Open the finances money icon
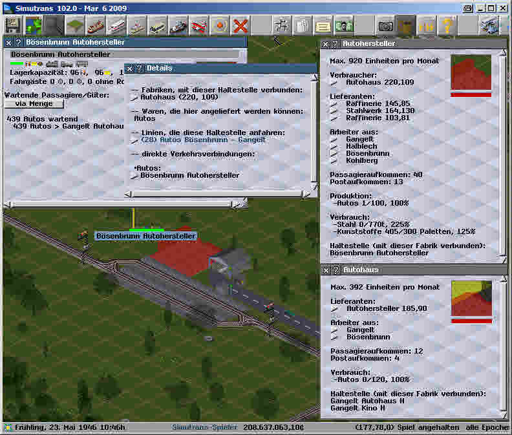Viewport: 512px width, 435px height. (x=343, y=26)
